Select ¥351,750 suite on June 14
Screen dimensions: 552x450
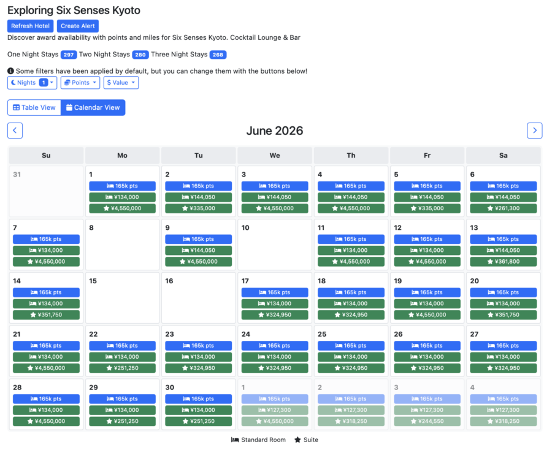[x=46, y=315]
